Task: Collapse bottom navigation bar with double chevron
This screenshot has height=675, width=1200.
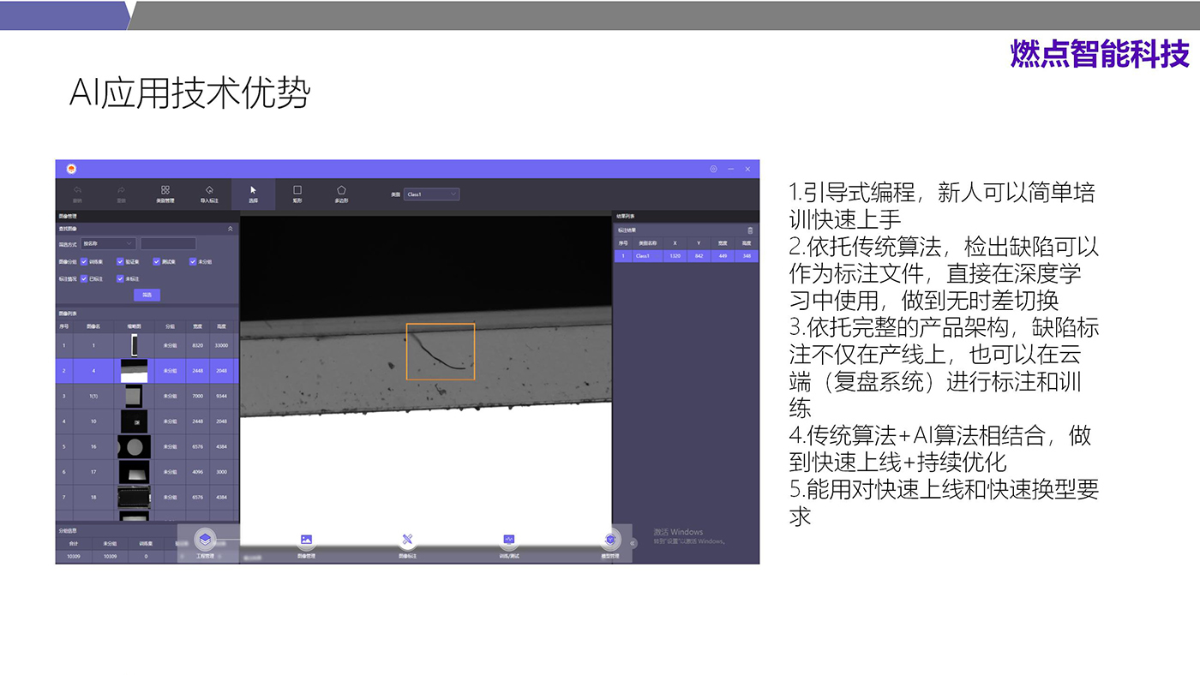Action: point(633,543)
